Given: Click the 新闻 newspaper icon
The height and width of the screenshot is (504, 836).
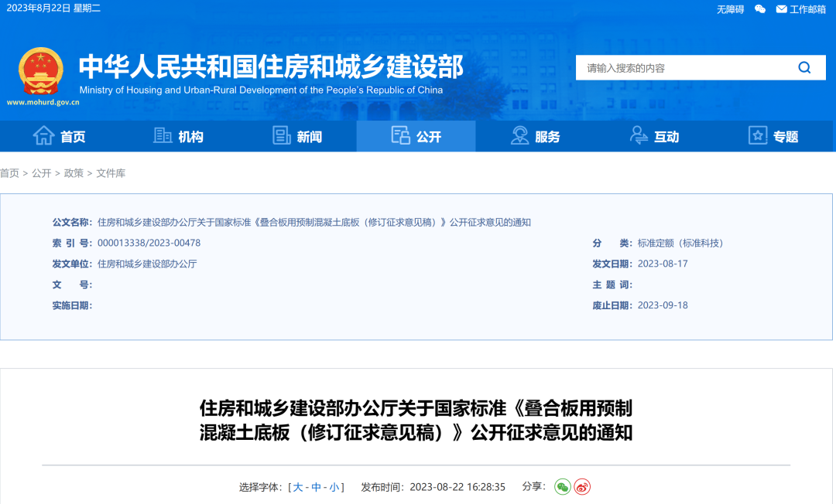Looking at the screenshot, I should [282, 136].
